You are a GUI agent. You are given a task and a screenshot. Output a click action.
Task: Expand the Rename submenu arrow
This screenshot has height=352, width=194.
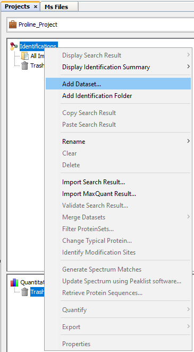point(188,141)
